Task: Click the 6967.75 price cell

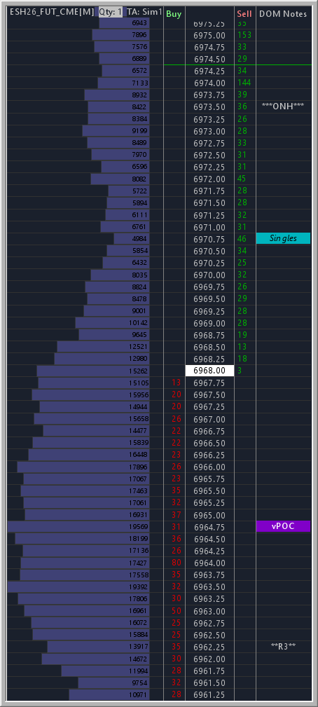Action: tap(209, 383)
